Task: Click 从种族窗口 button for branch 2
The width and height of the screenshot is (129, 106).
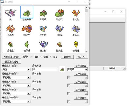Action: click(x=81, y=74)
